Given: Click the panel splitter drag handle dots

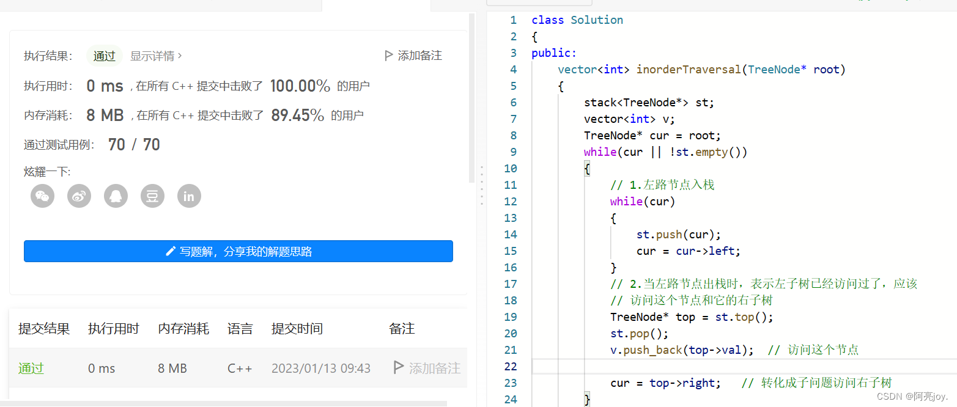Looking at the screenshot, I should click(x=482, y=185).
